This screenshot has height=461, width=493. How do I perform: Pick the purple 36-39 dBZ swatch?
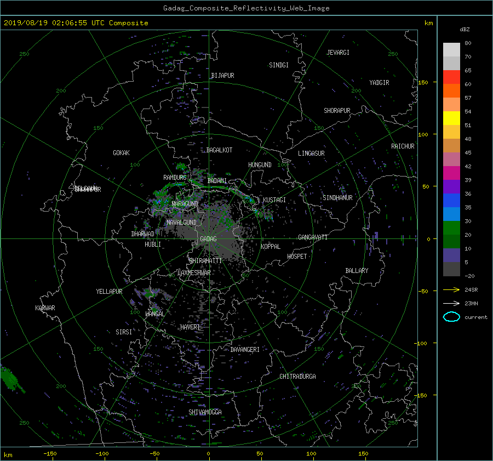[451, 186]
